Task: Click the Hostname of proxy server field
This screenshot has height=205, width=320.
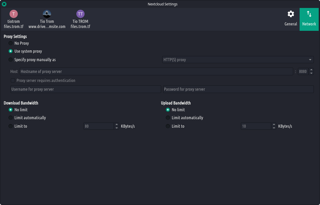Action: point(156,71)
